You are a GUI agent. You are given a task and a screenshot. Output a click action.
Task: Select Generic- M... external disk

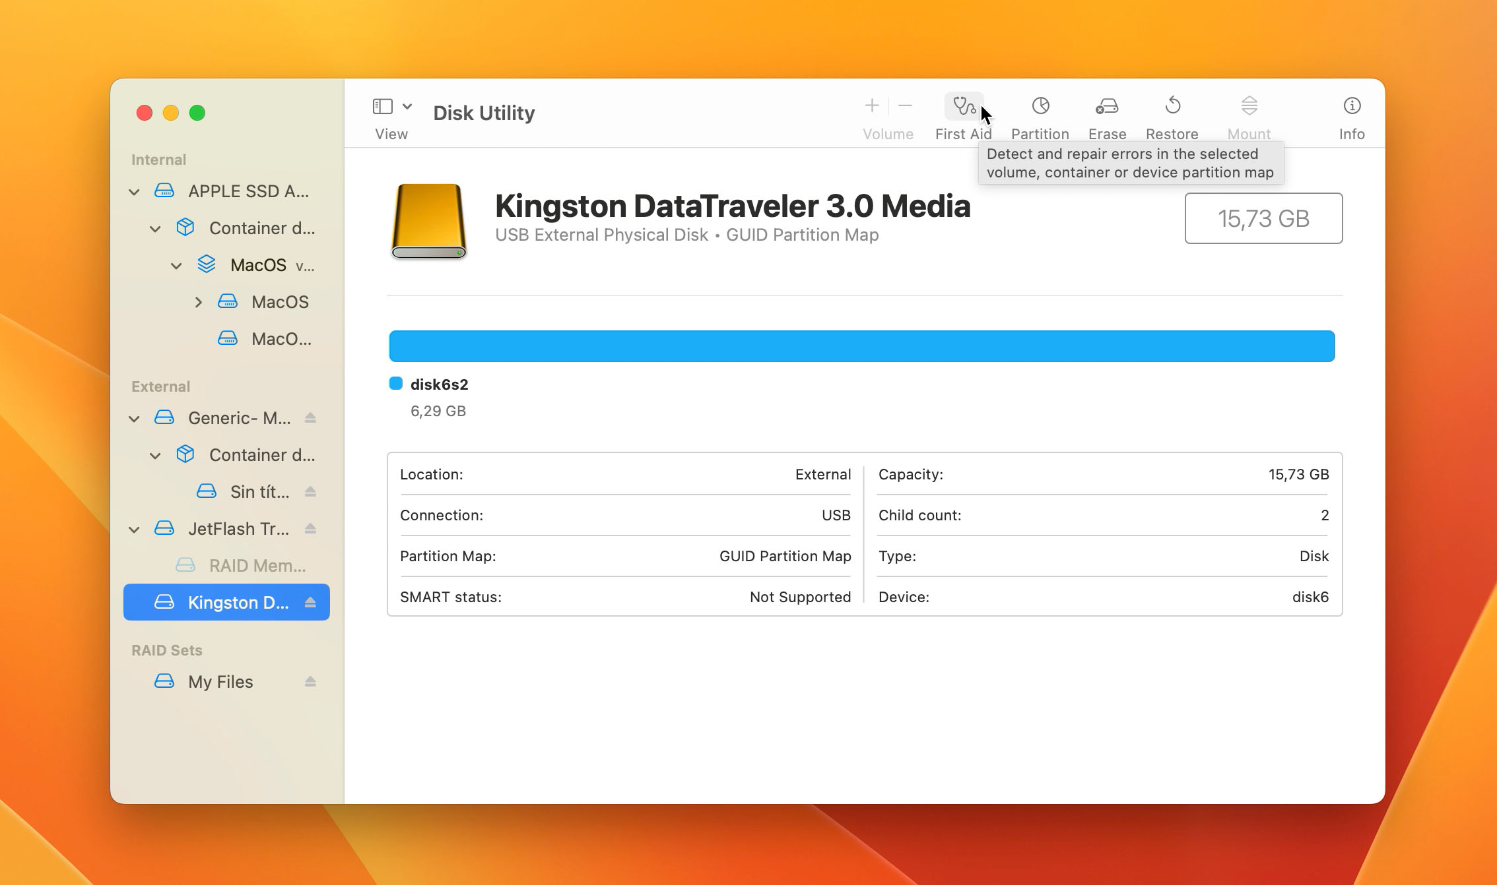point(226,418)
